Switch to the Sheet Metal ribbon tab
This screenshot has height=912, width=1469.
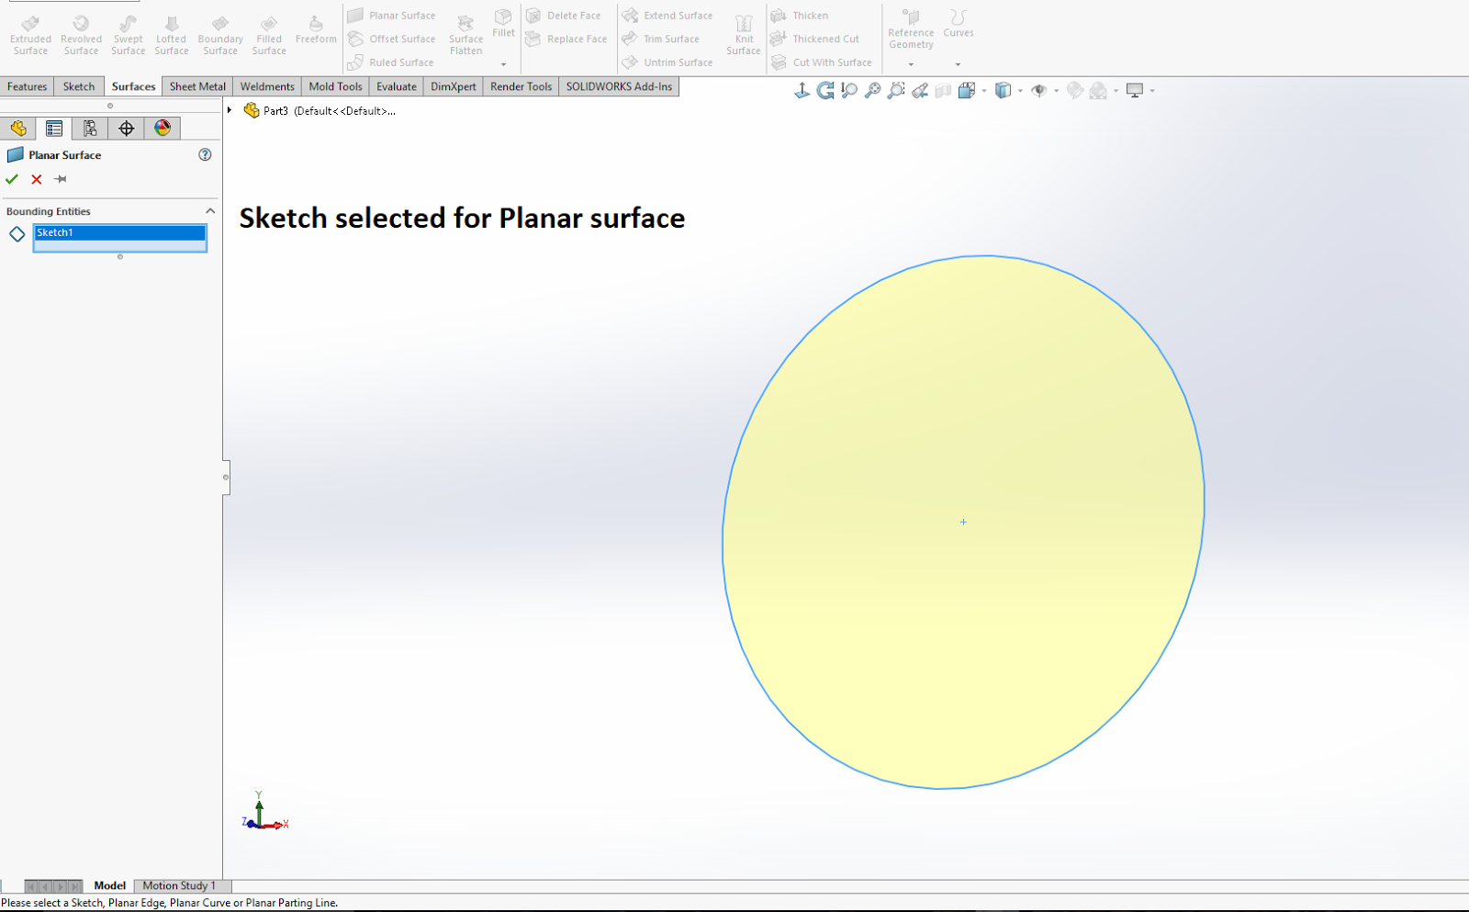click(x=196, y=85)
